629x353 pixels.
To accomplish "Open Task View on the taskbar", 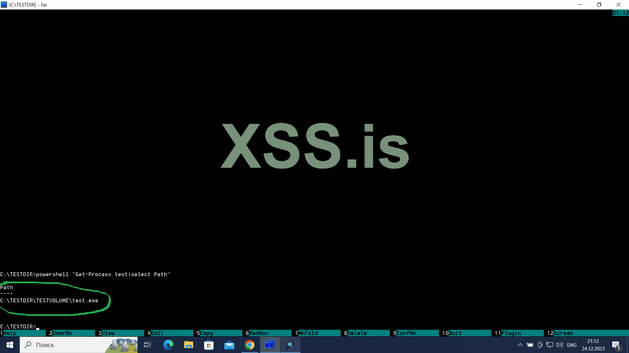I will (x=147, y=345).
